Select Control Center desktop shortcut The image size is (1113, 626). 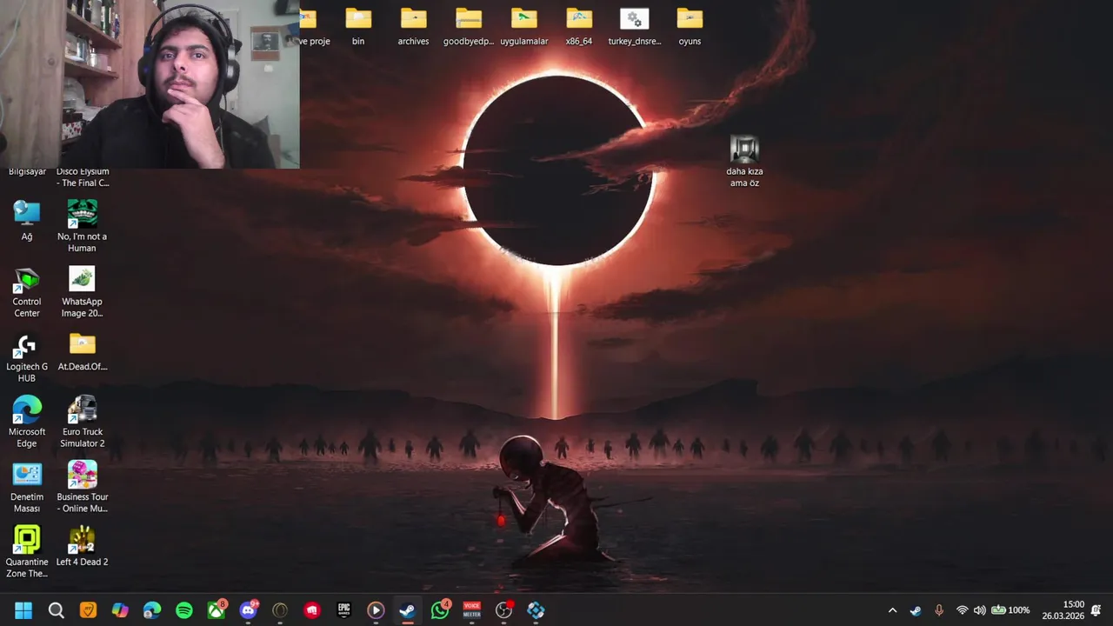[27, 291]
